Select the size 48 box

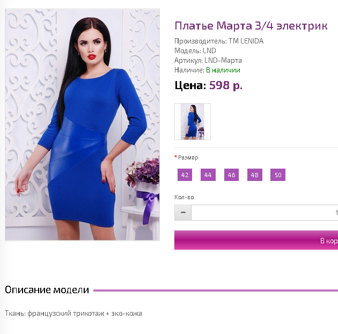click(255, 175)
